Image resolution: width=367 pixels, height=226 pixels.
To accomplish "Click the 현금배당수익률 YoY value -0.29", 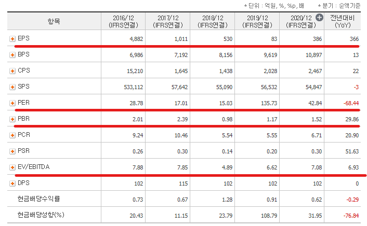I will [352, 200].
